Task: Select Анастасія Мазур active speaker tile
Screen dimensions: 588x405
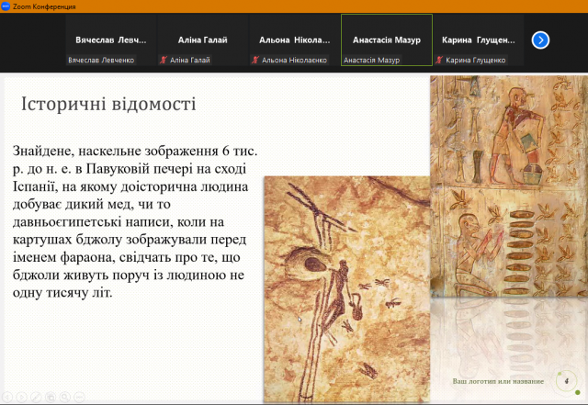Action: pyautogui.click(x=387, y=40)
